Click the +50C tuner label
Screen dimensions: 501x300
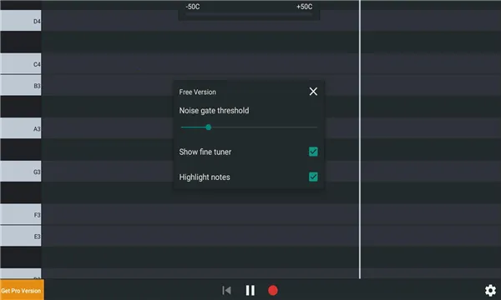click(305, 7)
